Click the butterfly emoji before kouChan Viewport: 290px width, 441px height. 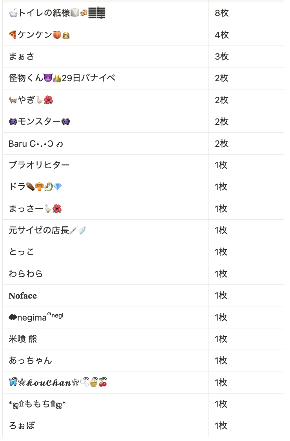13,383
